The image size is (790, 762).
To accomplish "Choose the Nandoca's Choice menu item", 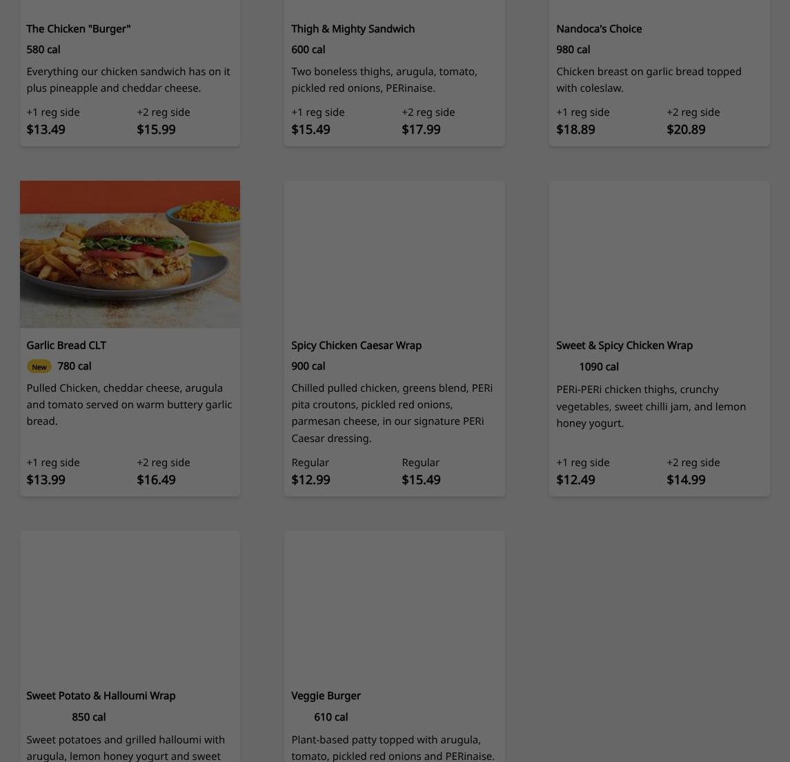I will (599, 29).
